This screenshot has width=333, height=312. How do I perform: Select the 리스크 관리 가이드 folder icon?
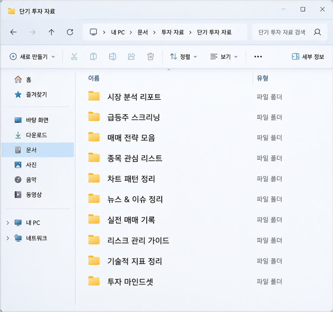tap(94, 240)
